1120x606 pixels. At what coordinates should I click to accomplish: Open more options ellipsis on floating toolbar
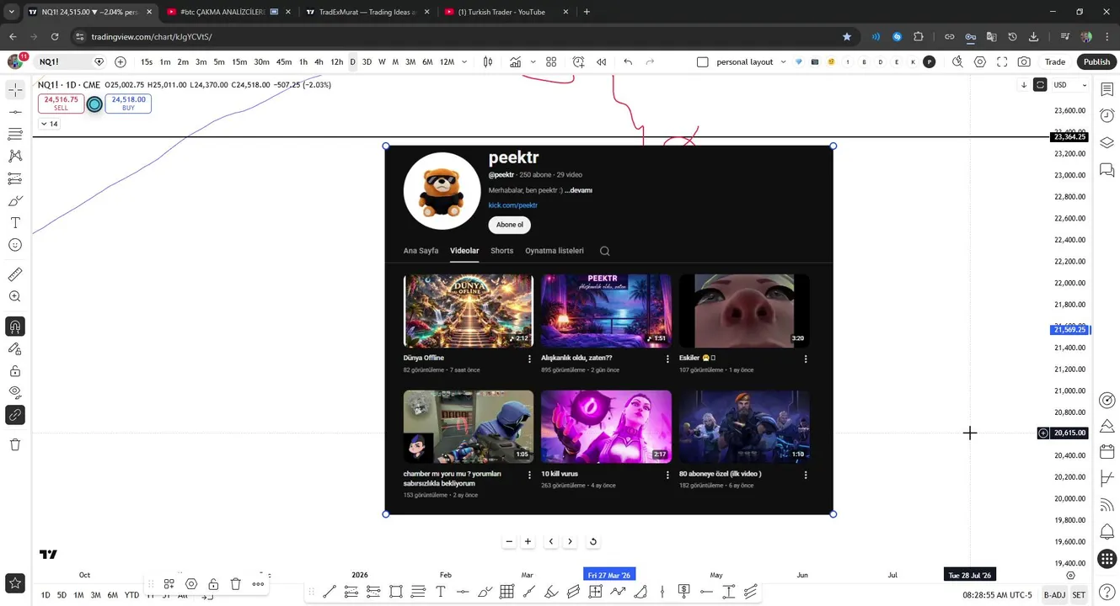pyautogui.click(x=258, y=584)
